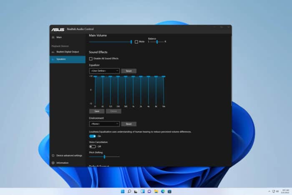
Task: Open Task View from the taskbar
Action: [x=136, y=192]
